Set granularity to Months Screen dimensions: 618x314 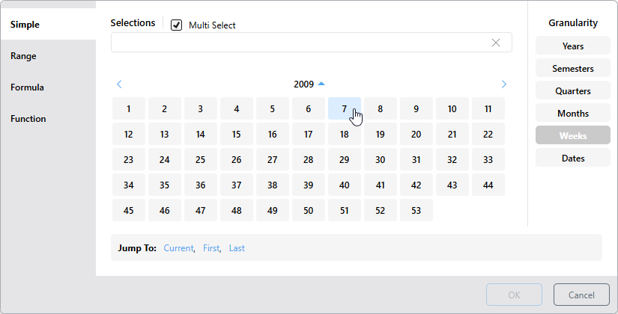573,114
